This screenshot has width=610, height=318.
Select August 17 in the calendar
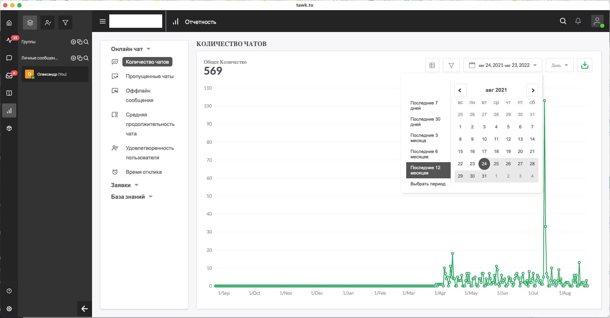point(484,151)
